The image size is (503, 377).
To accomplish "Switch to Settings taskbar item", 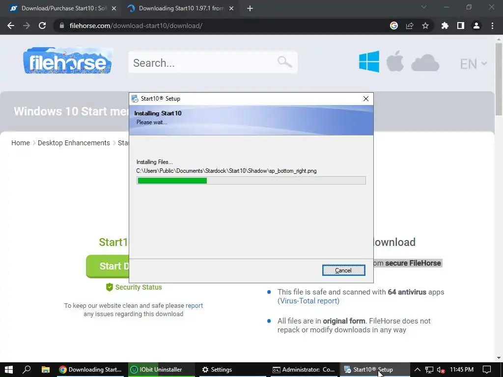I will click(x=233, y=370).
